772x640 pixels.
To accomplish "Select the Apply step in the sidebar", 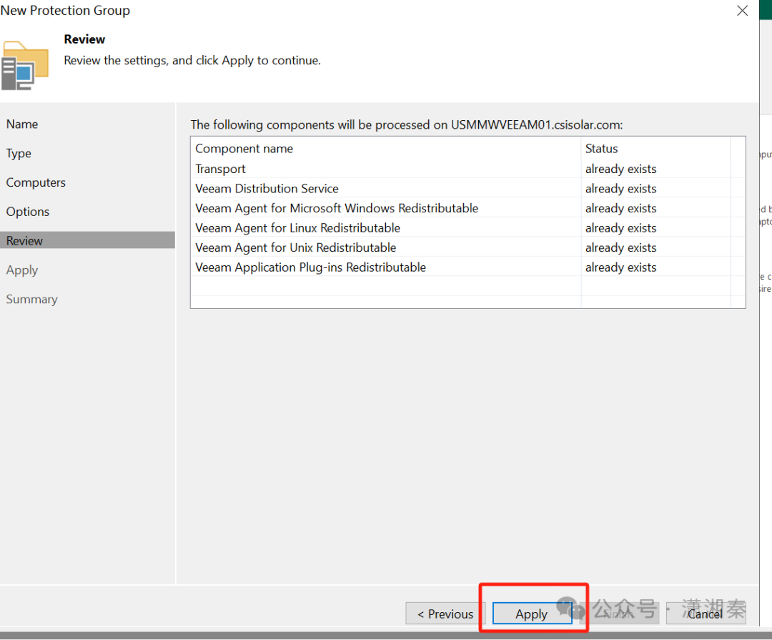I will point(22,270).
